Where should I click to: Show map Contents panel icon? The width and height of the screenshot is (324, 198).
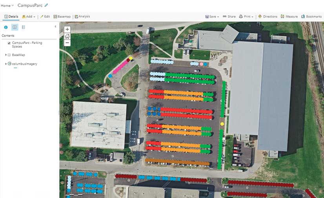point(15,27)
